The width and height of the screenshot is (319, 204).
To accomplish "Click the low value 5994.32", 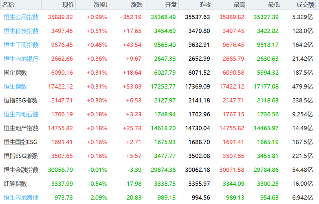I will (x=268, y=73).
